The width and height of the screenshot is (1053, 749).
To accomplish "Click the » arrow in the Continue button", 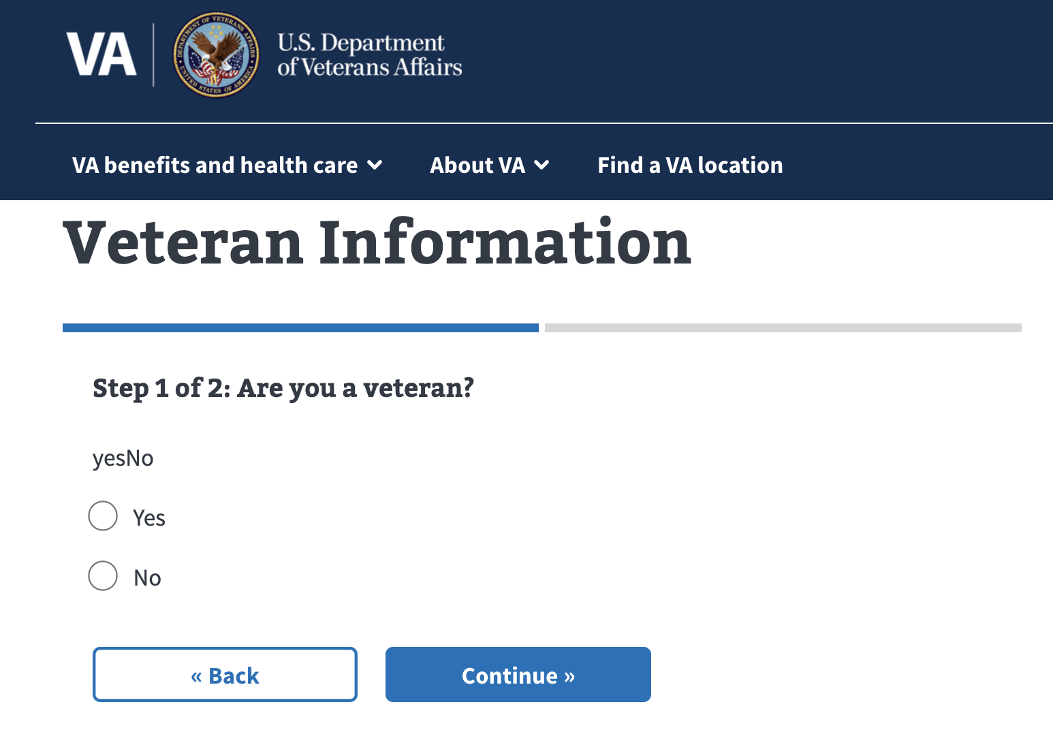I will pos(569,675).
